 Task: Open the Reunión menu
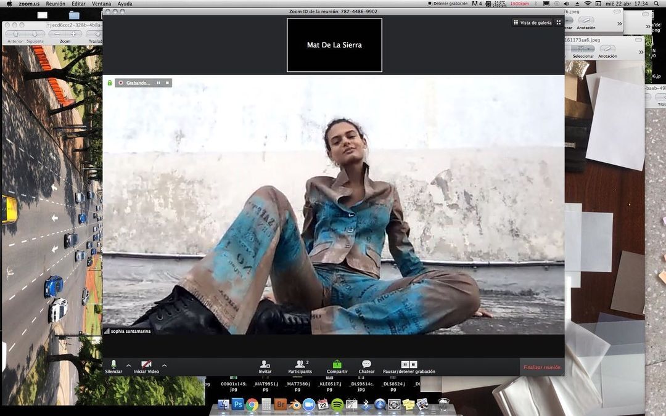click(x=55, y=4)
